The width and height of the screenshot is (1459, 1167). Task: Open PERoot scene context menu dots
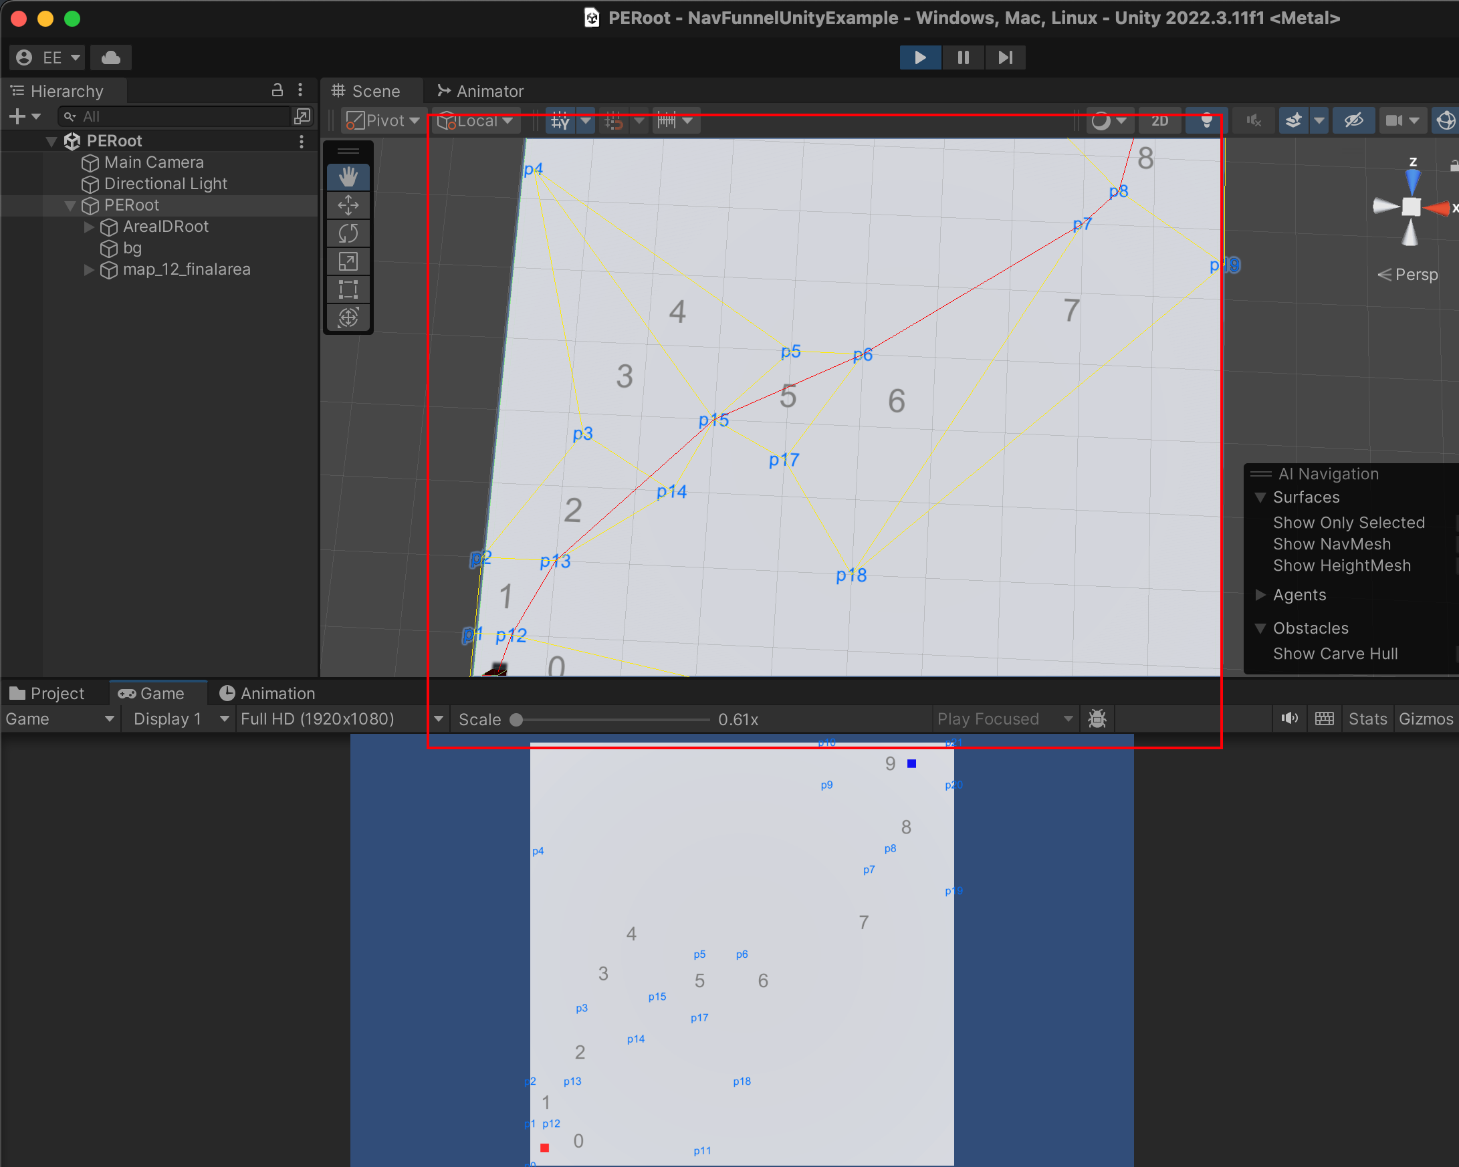(x=302, y=141)
